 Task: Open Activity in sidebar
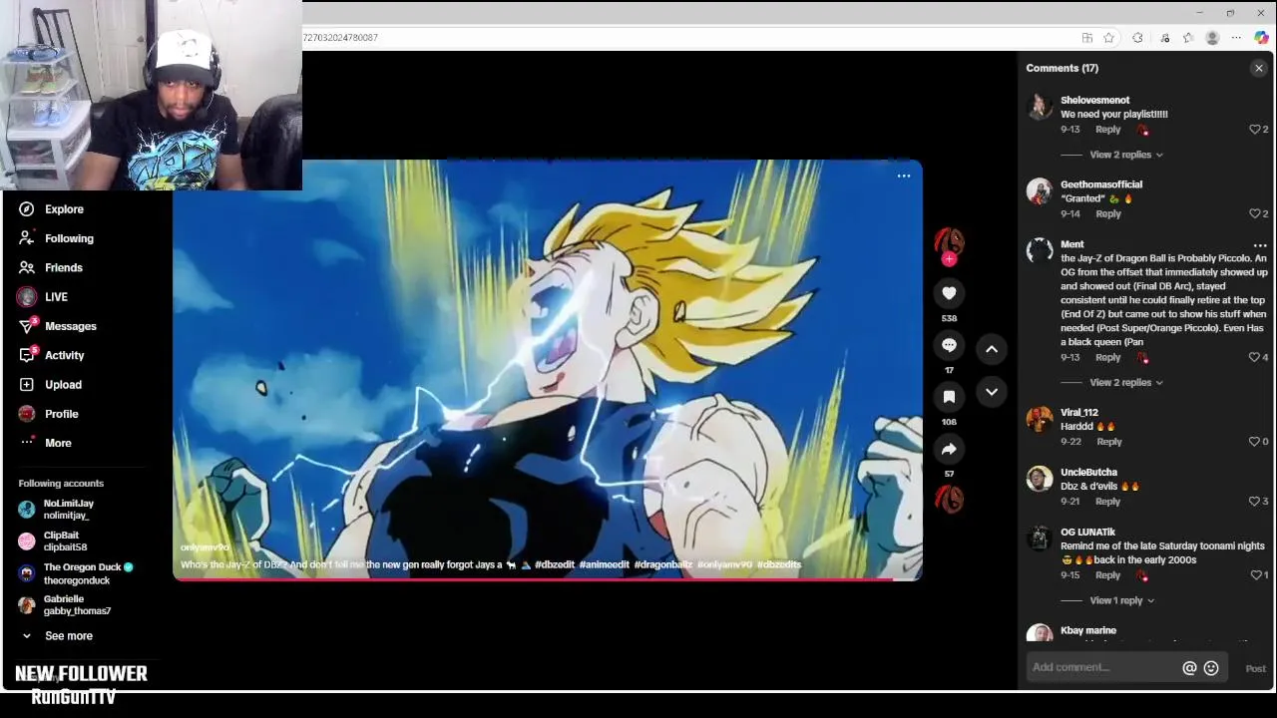click(x=52, y=355)
